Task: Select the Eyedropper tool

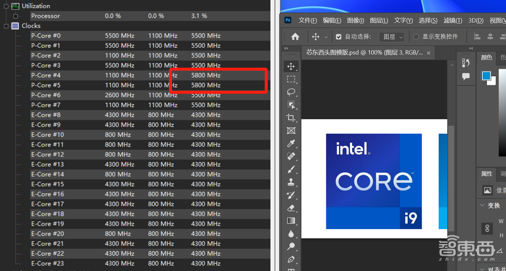Action: pyautogui.click(x=291, y=144)
